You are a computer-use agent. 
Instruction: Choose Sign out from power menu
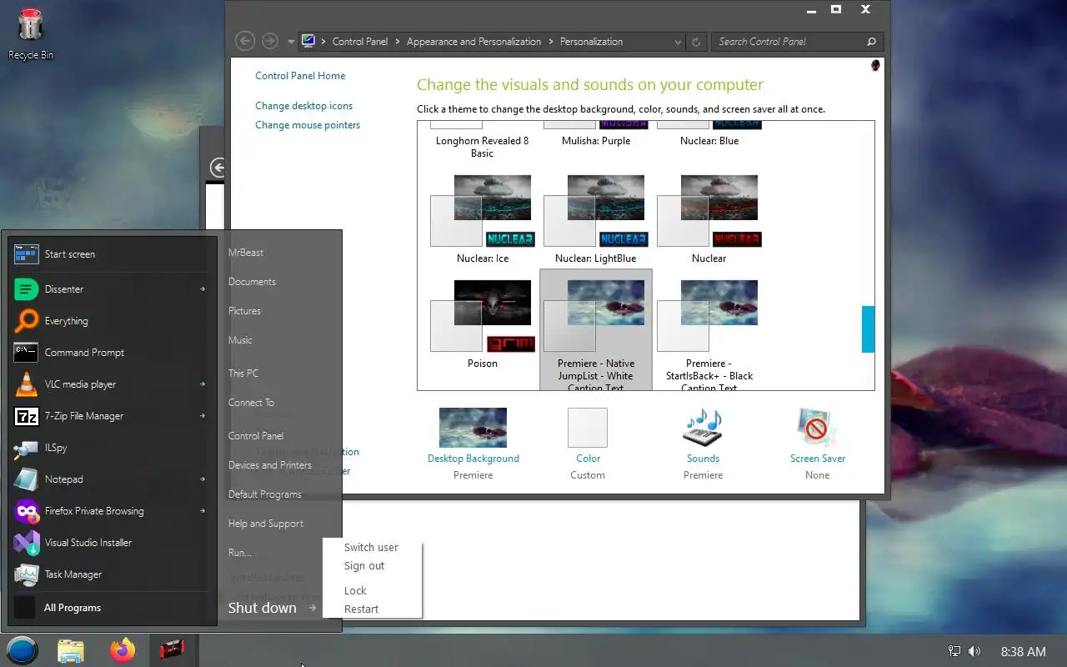[364, 566]
